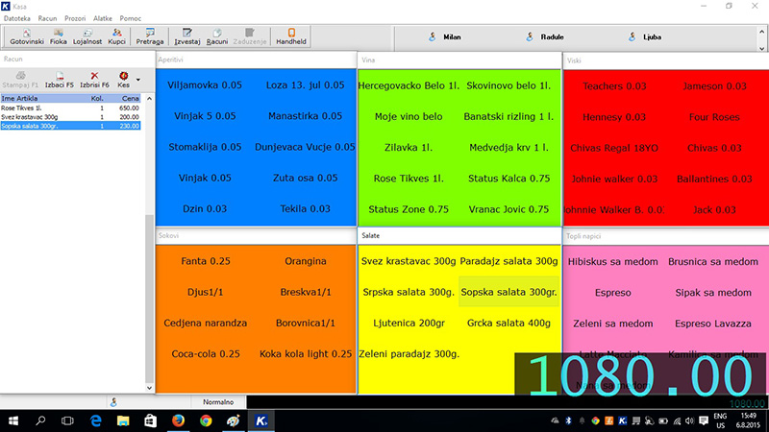Add Espreso hot drink
769x432 pixels.
pyautogui.click(x=612, y=293)
